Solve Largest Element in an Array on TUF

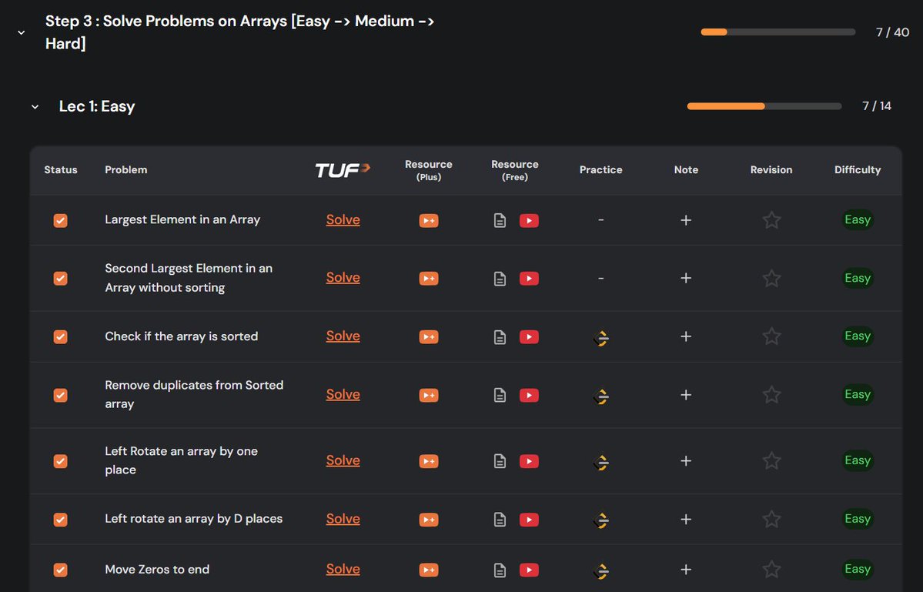[x=343, y=219]
